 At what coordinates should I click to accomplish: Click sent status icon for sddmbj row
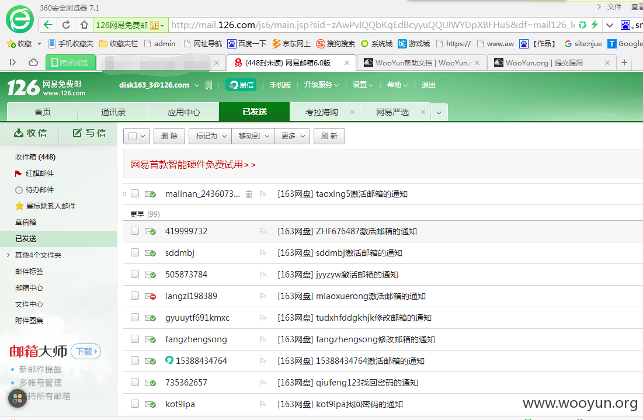[150, 253]
